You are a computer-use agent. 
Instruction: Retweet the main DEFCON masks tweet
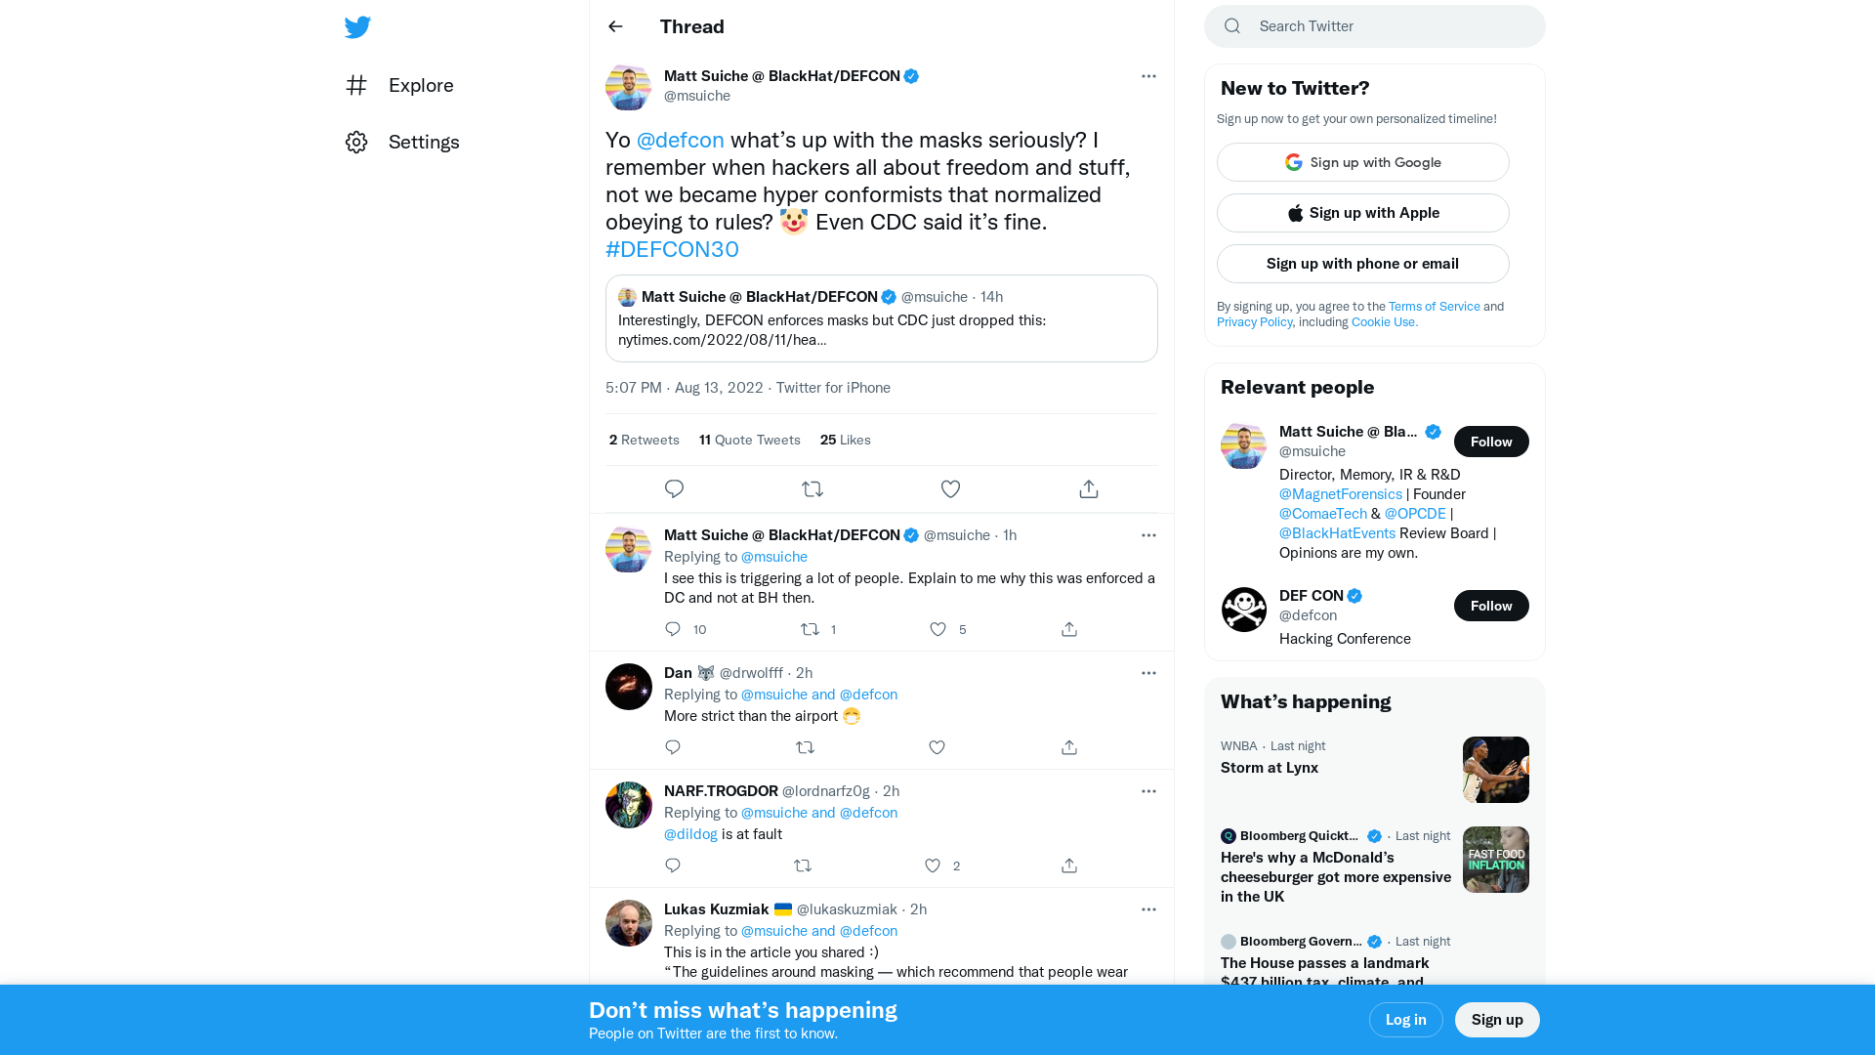[x=812, y=489]
